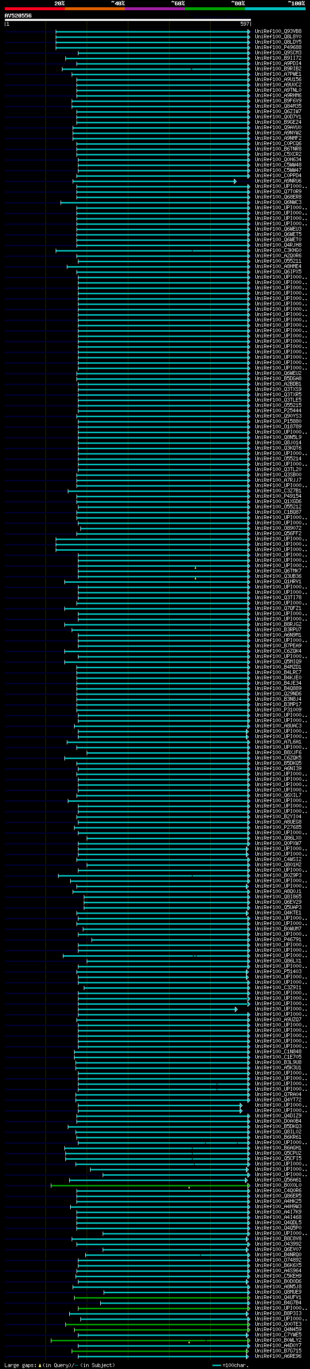Viewport: 310px width, 1369px height.
Task: Select hit label UniRef100_C5XCR2
Action: (278, 154)
